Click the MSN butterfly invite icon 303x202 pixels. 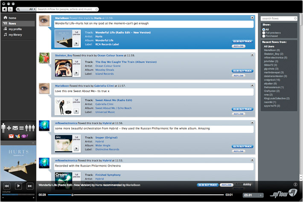17,136
